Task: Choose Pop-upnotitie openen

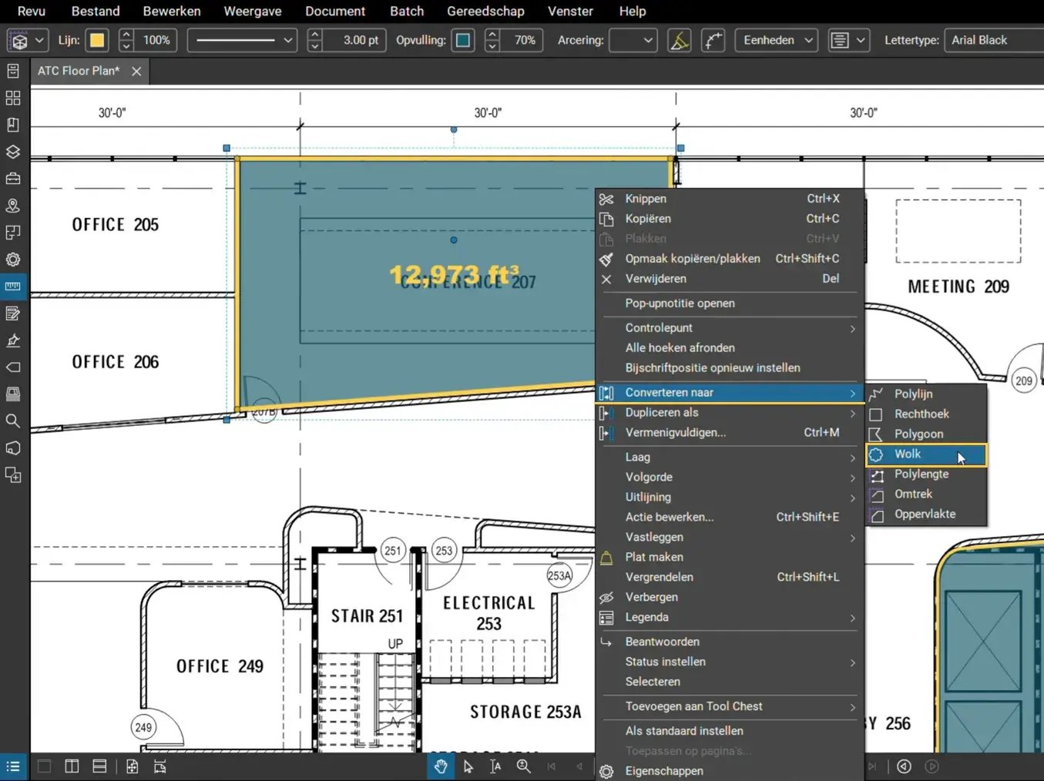Action: (x=730, y=303)
